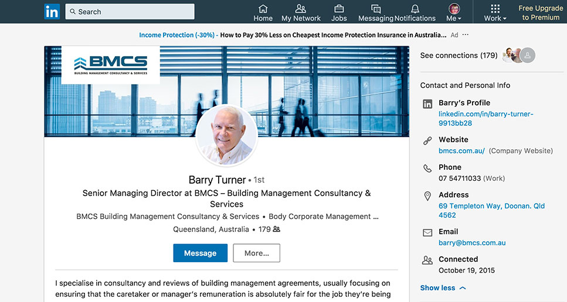
Task: Click the Senior Managing Director headline text
Action: click(227, 198)
